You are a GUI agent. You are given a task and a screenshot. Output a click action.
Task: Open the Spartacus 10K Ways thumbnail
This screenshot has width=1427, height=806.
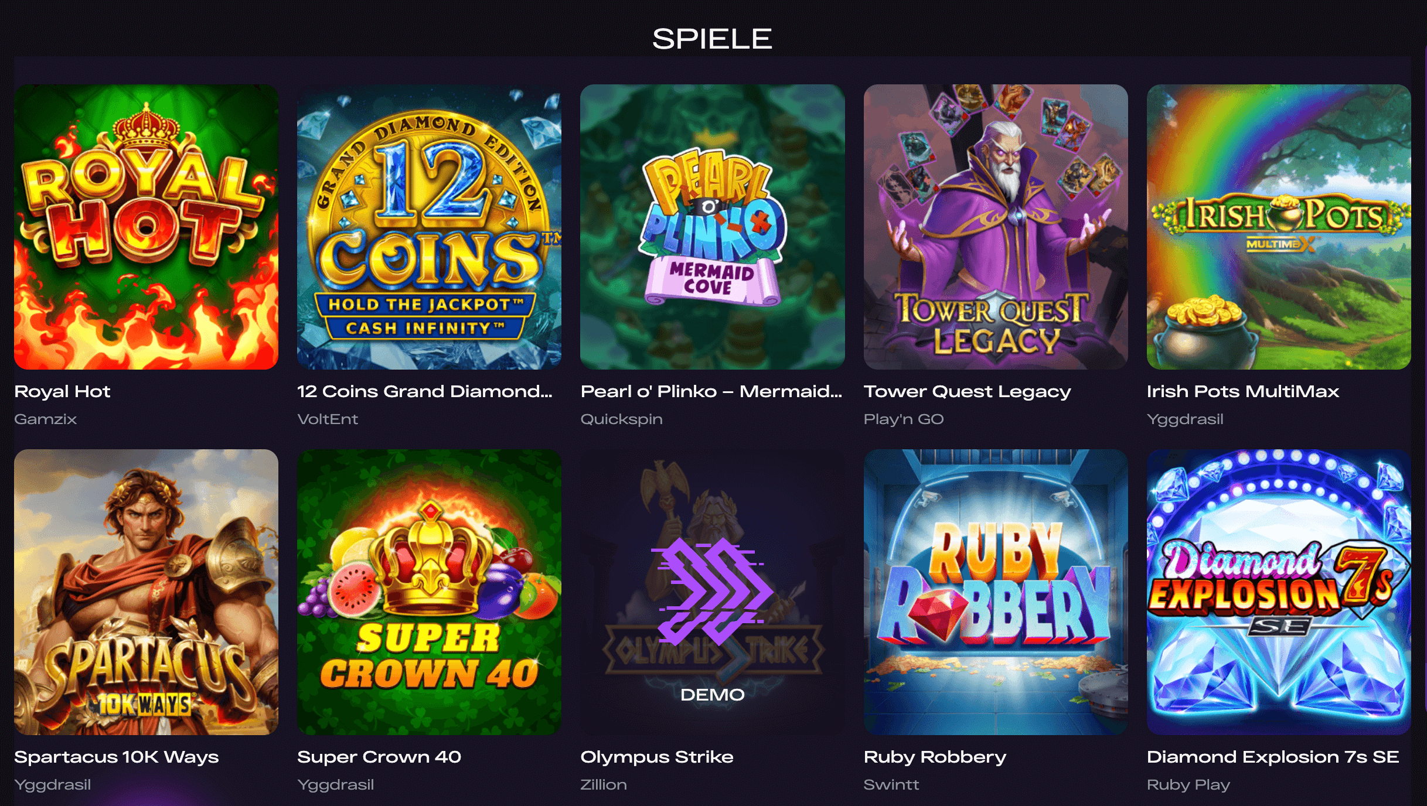point(146,592)
